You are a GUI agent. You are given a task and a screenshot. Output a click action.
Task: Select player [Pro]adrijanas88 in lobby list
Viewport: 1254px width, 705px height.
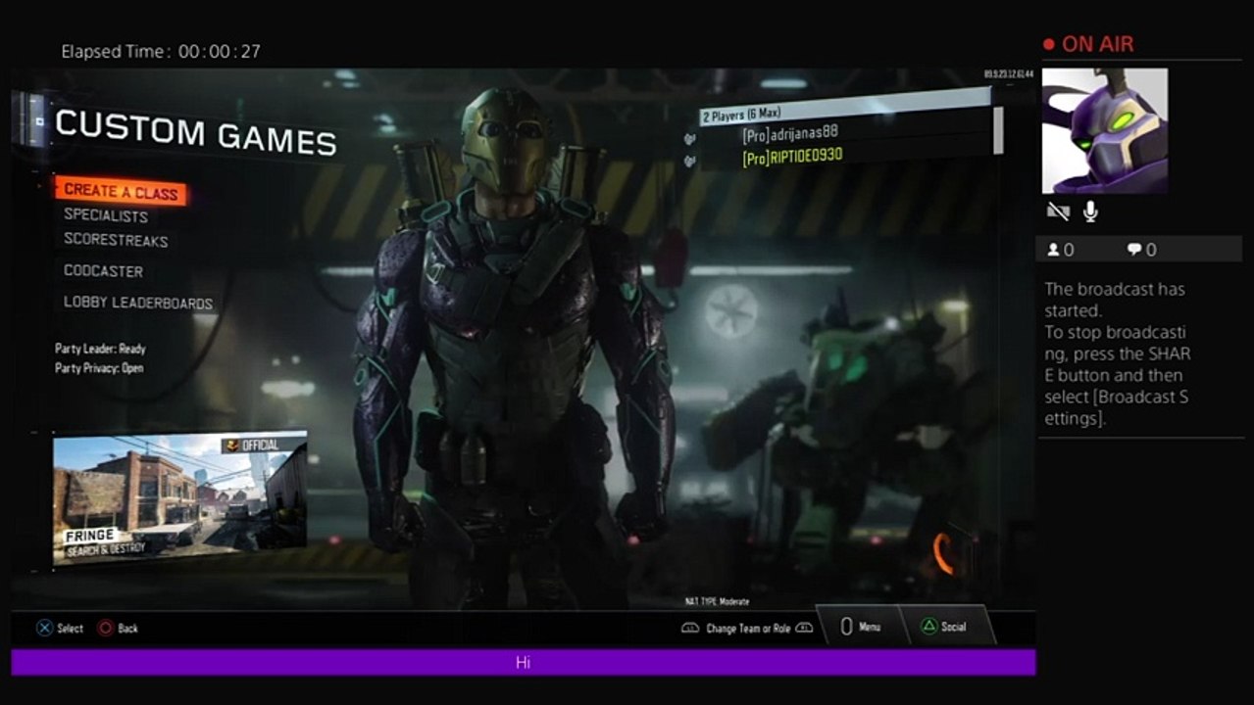pyautogui.click(x=790, y=133)
